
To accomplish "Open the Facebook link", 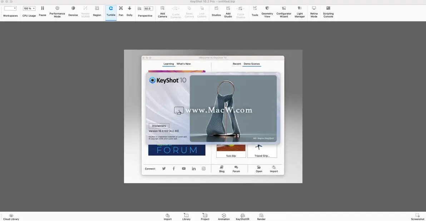I will 174,169.
